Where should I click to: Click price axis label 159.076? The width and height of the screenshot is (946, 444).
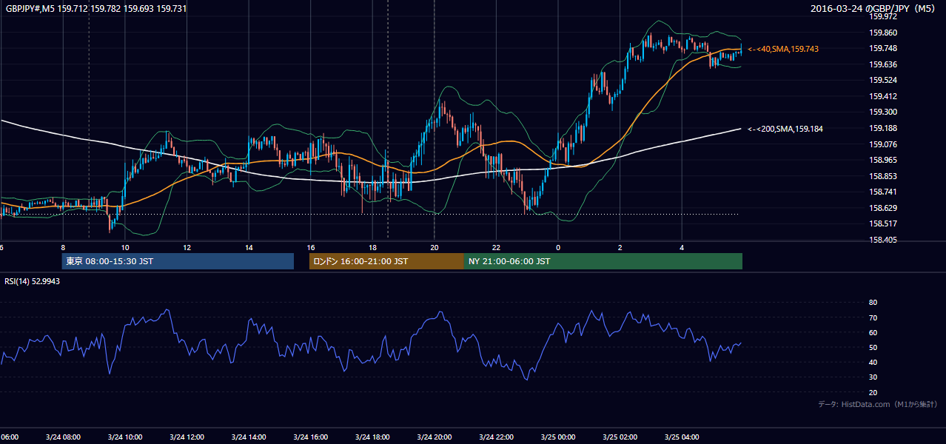(x=883, y=144)
